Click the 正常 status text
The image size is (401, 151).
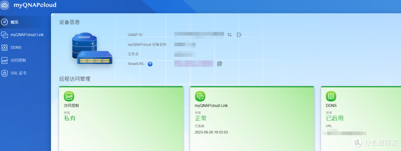[x=201, y=118]
